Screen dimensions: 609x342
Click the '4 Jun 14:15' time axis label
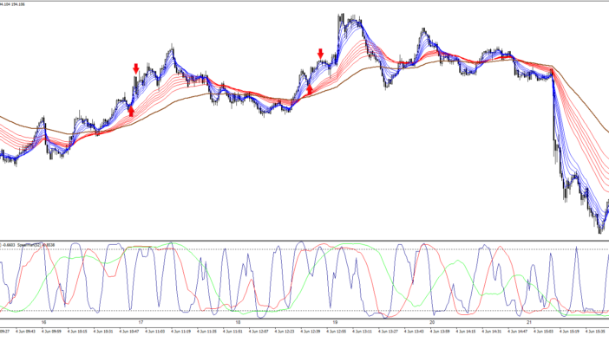click(x=466, y=332)
